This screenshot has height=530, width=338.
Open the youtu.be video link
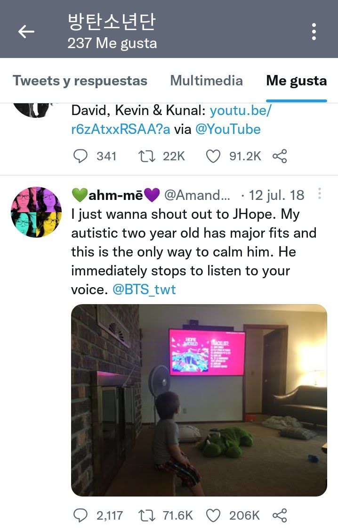[171, 120]
